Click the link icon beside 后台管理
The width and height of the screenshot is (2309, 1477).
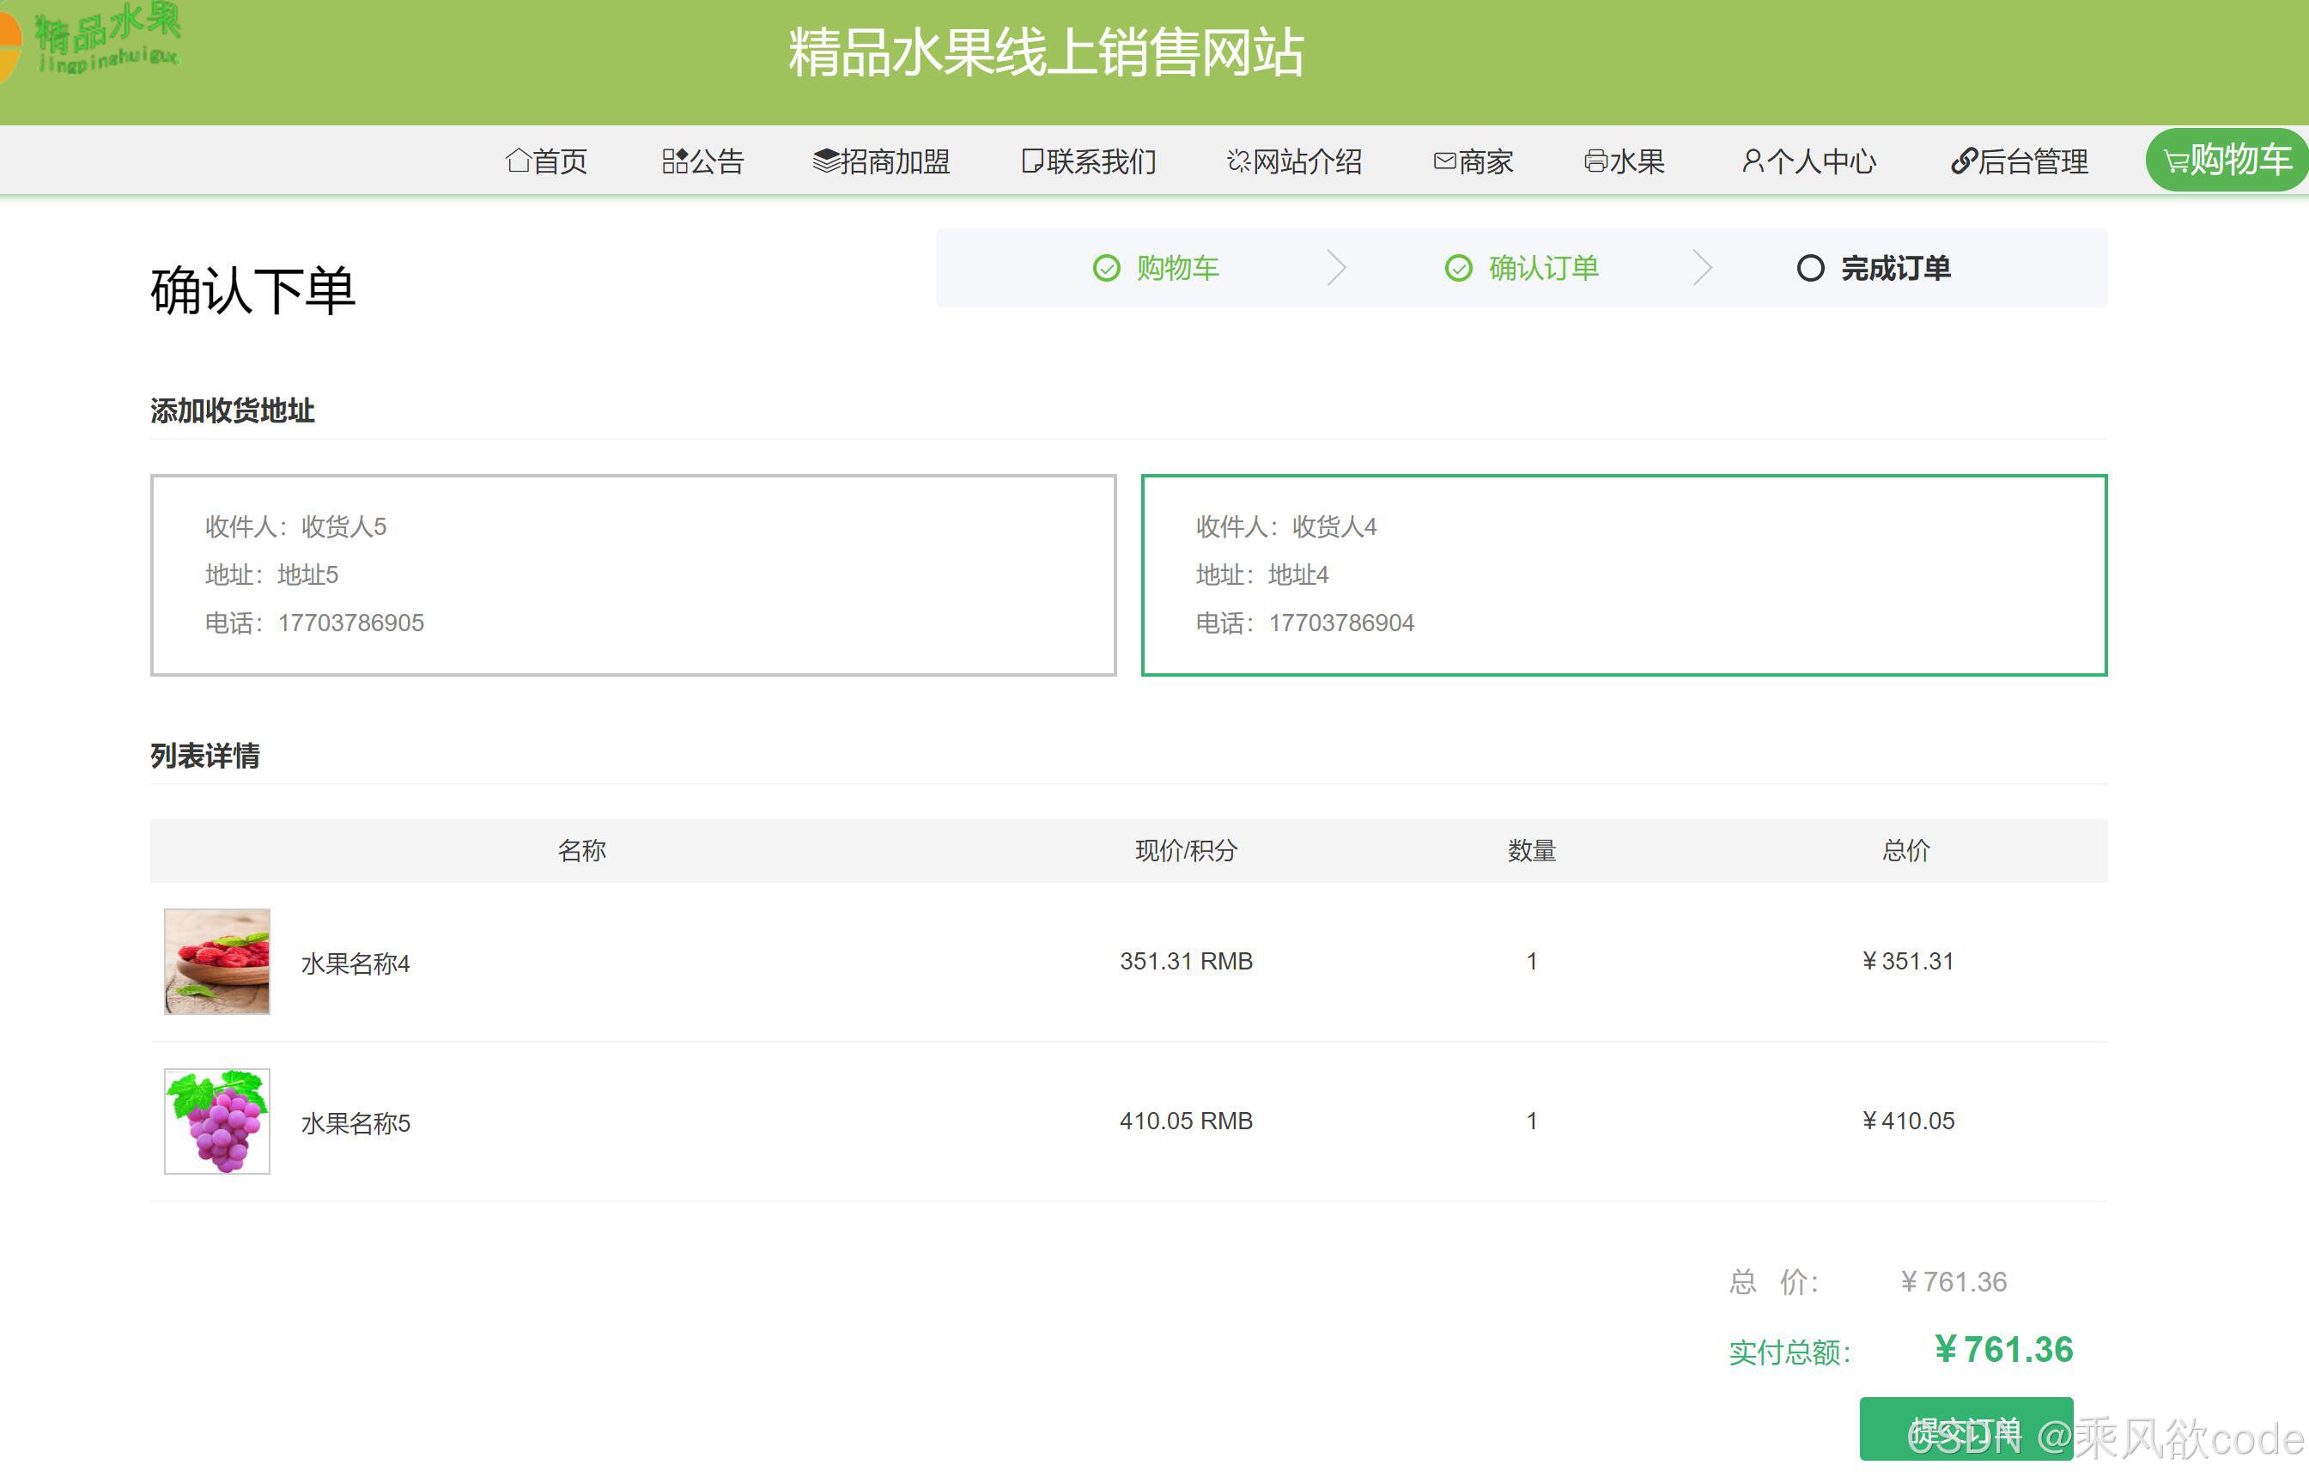1964,161
